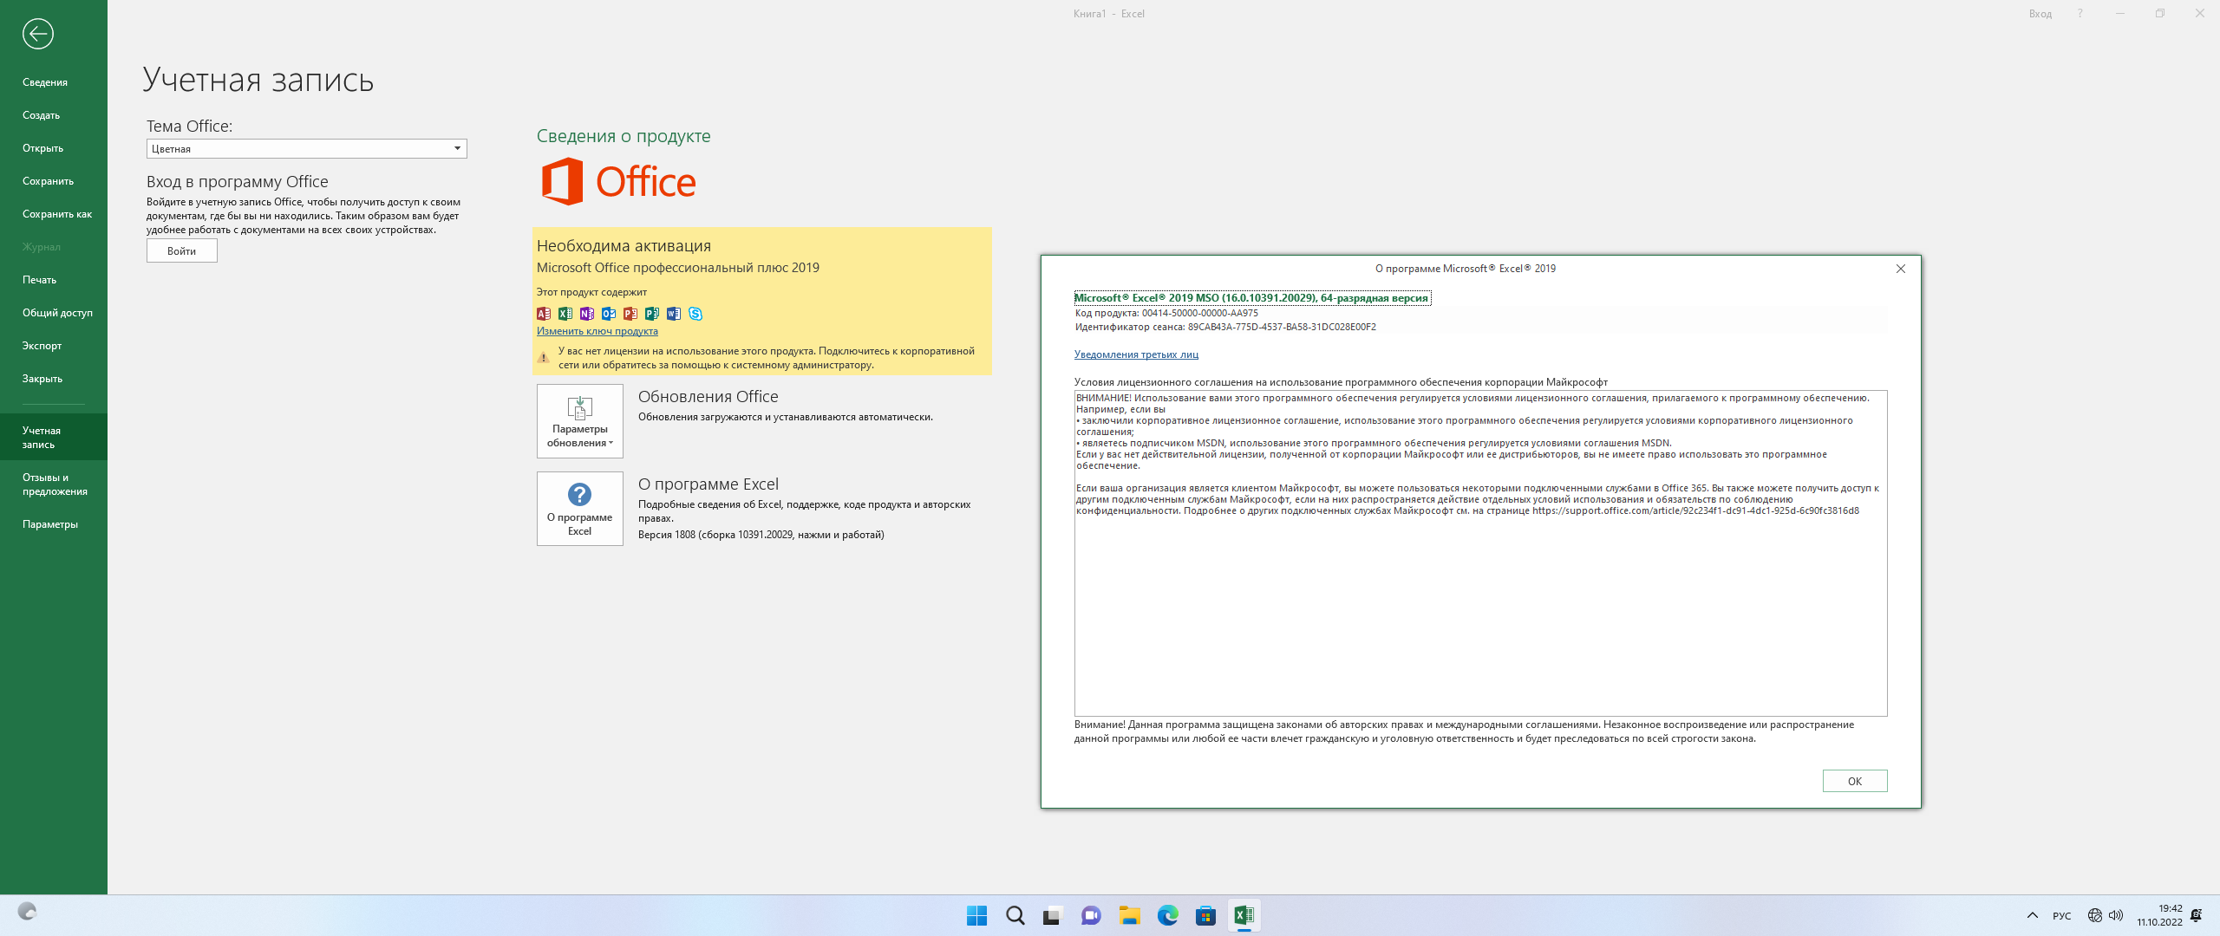Viewport: 2220px width, 936px height.
Task: Open Task View on the taskbar
Action: (1053, 915)
